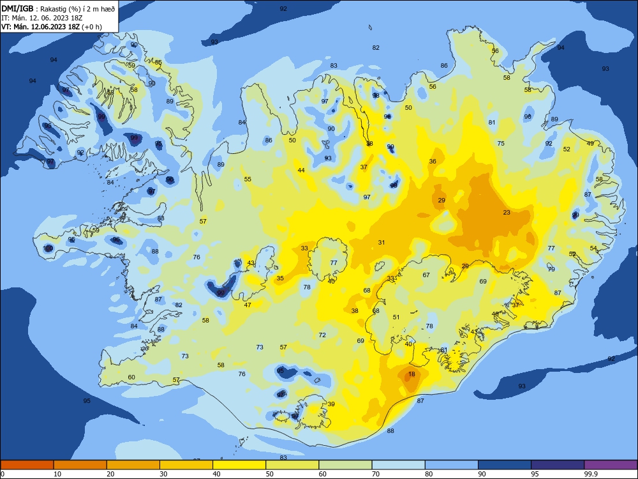Click the humidity value '36' on the map
638x479 pixels.
(433, 162)
